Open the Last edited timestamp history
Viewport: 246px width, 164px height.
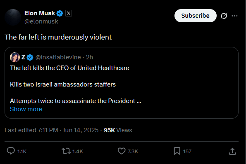(51, 130)
